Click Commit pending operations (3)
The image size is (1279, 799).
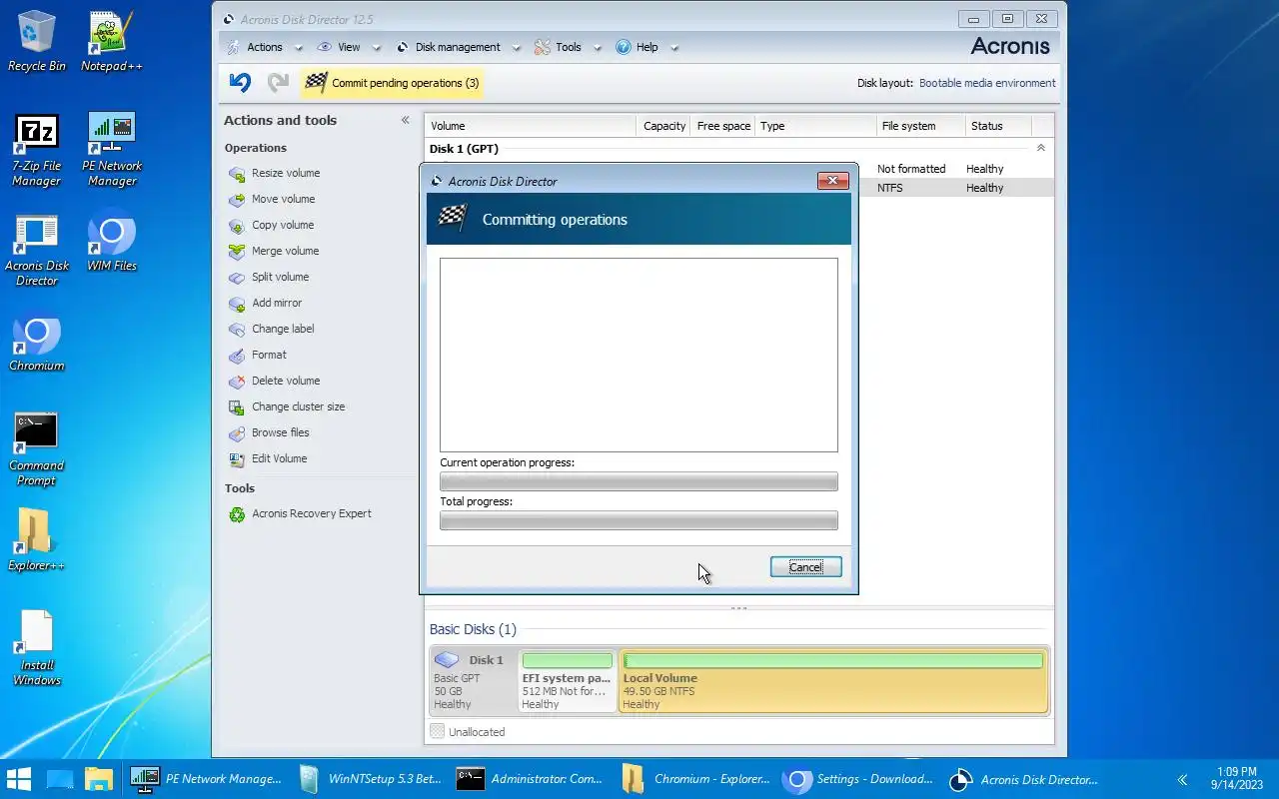[x=392, y=83]
